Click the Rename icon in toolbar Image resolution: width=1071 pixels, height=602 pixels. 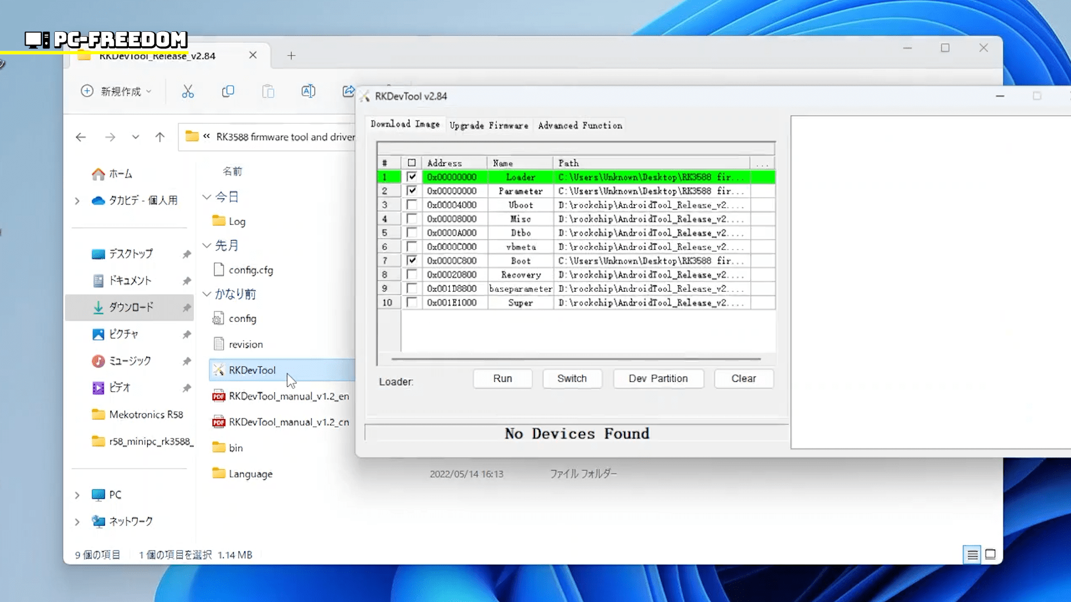click(308, 91)
